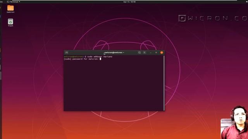
Task: Open the Terminal app menu in top bar
Action: point(14,2)
